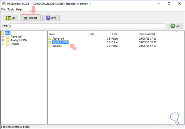Sort by the Name column header
The width and height of the screenshot is (185, 129).
click(68, 34)
